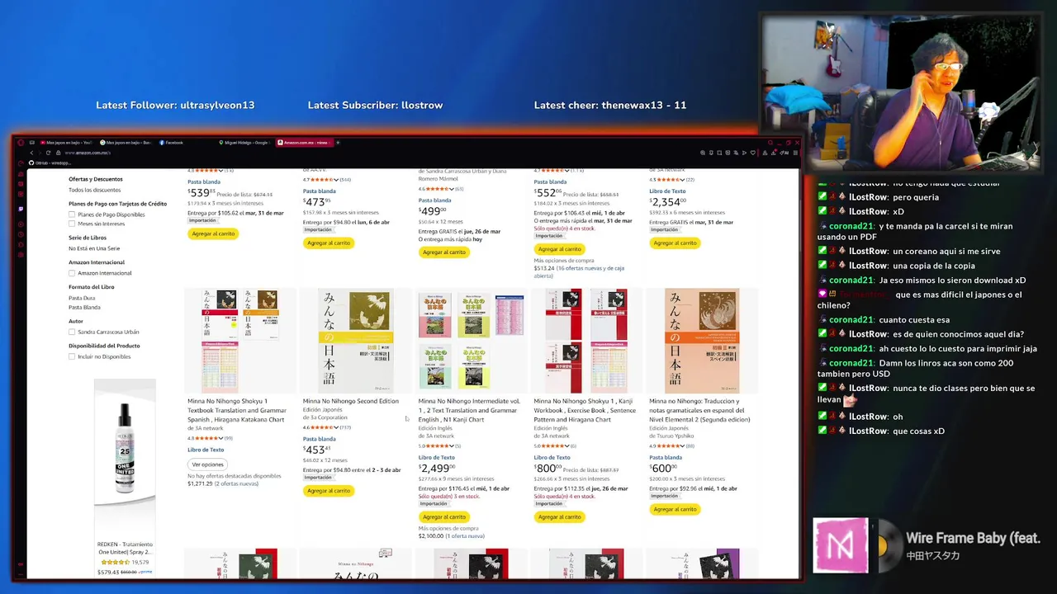Click '(1 oferta nueva)' link
The image size is (1057, 594).
(x=465, y=536)
